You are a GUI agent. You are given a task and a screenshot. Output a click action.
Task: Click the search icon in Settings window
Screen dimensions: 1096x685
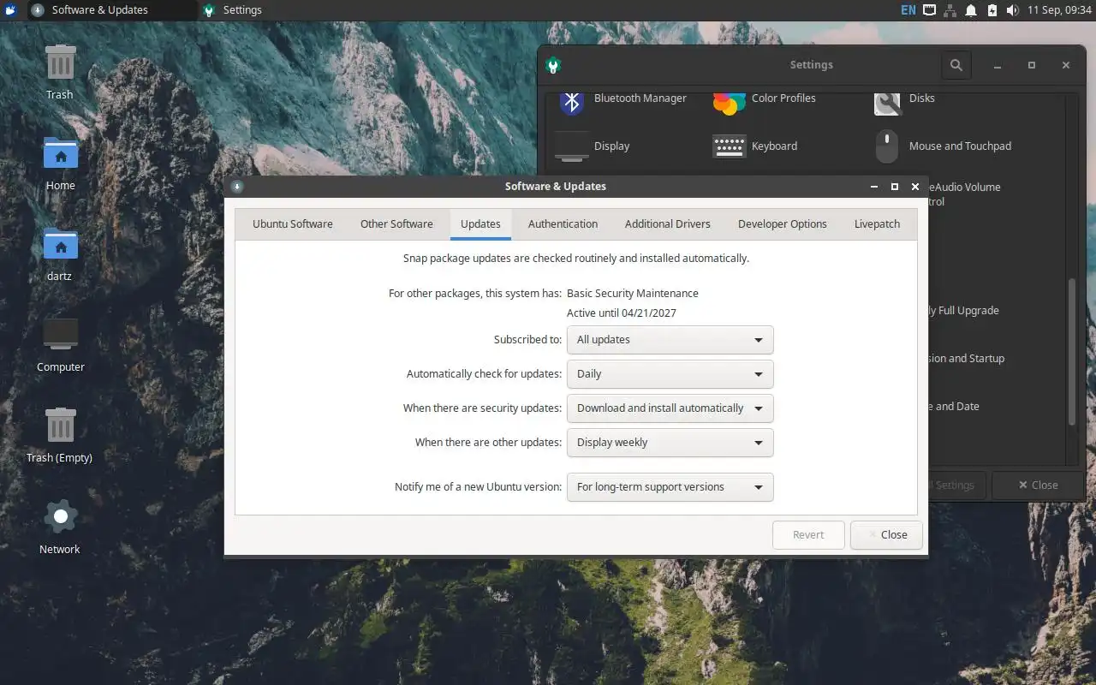[x=956, y=65]
